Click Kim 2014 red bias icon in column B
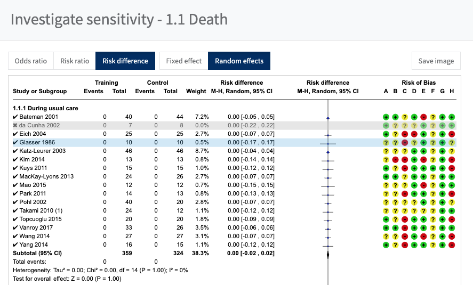473x285 pixels. click(x=395, y=159)
